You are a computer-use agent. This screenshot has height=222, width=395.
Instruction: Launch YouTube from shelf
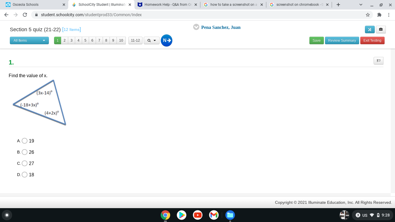pos(198,215)
